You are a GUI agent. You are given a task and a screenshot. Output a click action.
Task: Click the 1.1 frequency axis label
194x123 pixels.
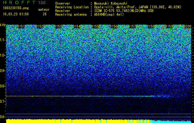point(2,40)
